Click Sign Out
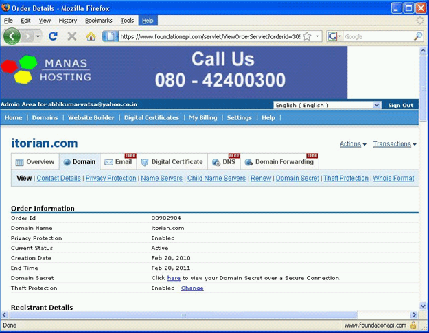 click(x=401, y=105)
